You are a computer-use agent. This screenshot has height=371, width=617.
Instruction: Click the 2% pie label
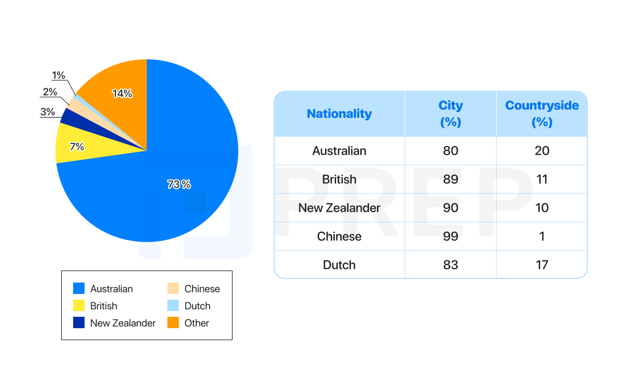click(x=50, y=91)
